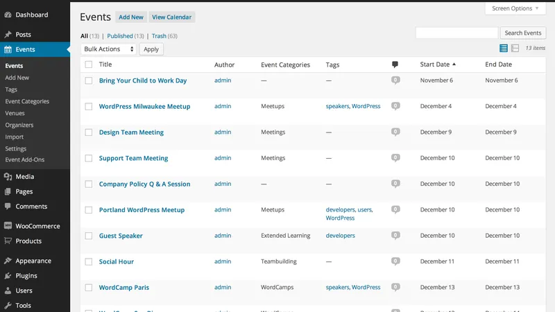Open comment bubble for WordCamp Paris
This screenshot has width=555, height=312.
[x=395, y=287]
